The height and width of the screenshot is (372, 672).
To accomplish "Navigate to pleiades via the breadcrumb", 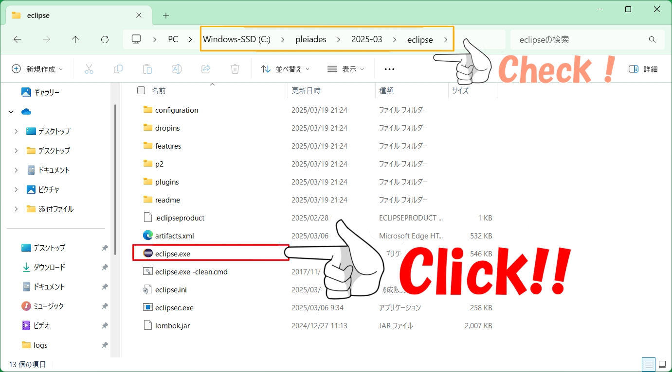I will 310,39.
